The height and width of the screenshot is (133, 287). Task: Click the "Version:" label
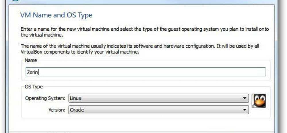[58, 109]
